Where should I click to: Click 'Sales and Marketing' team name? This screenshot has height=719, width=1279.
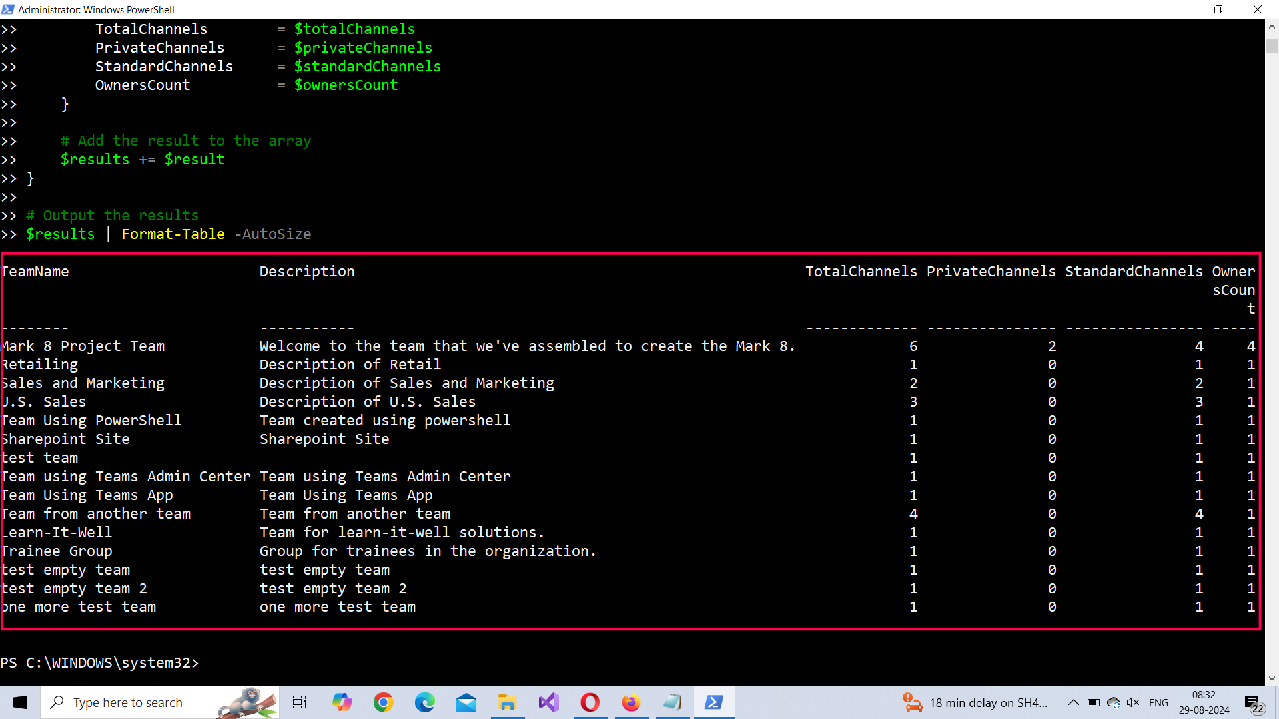[83, 383]
